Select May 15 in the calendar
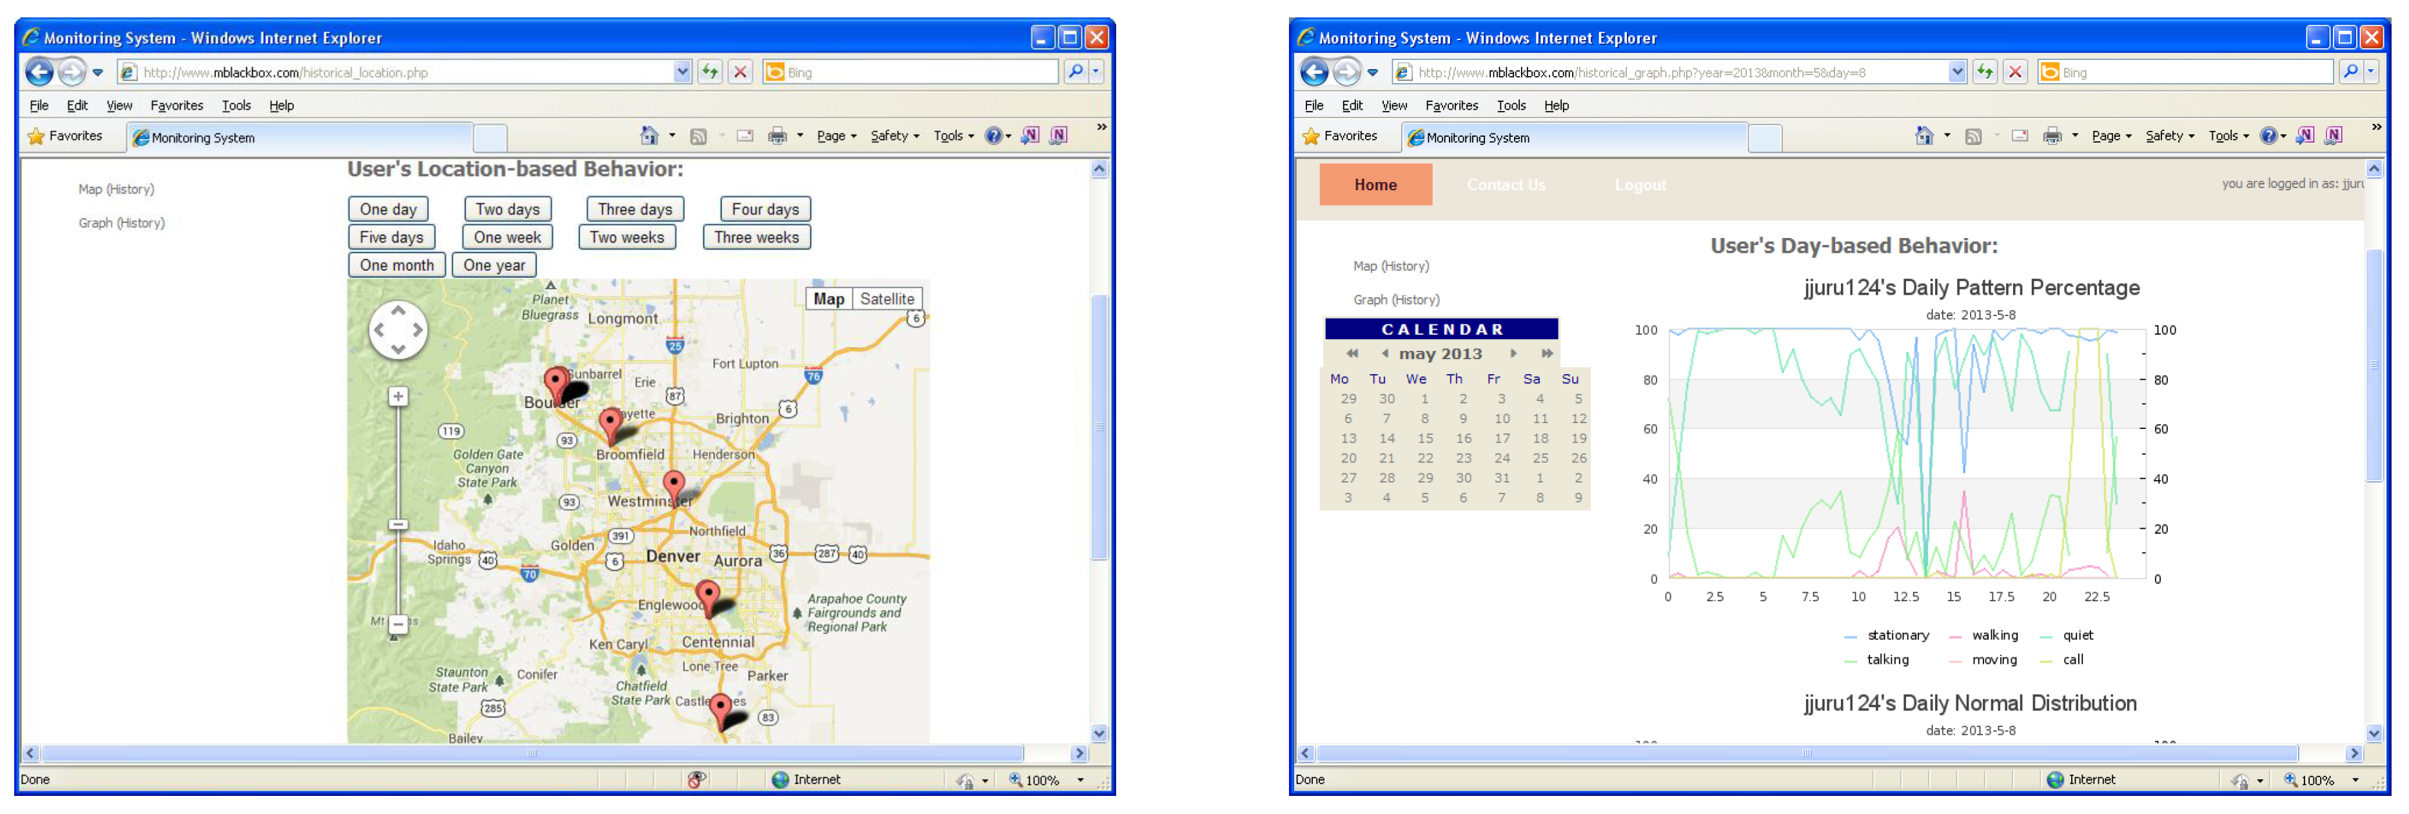 1424,439
